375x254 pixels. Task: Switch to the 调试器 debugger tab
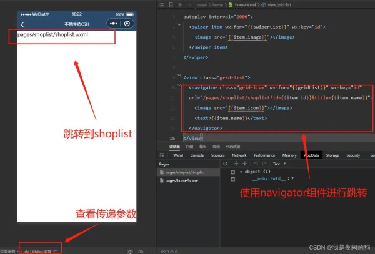tap(174, 146)
